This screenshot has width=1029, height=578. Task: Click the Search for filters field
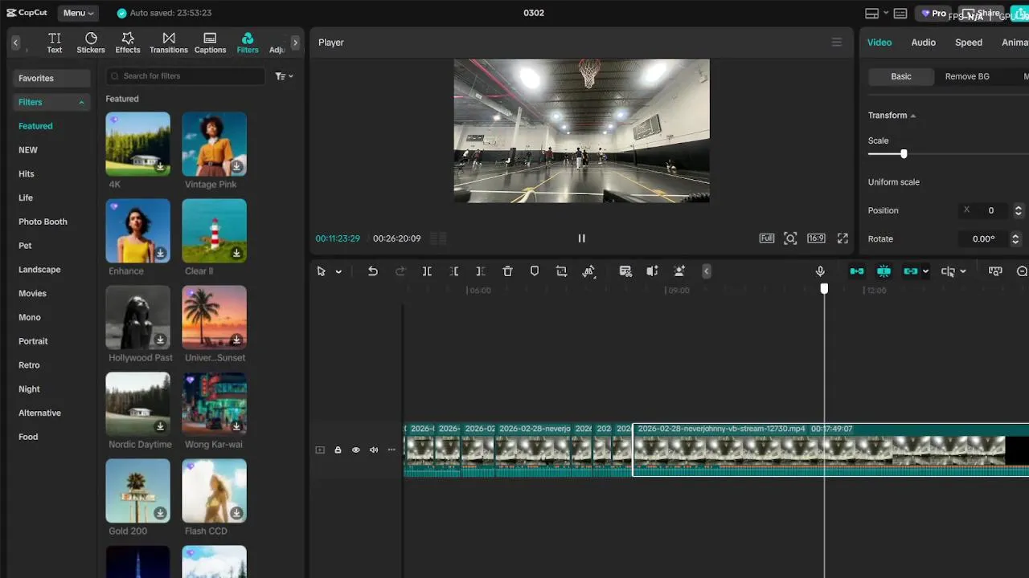[x=186, y=76]
